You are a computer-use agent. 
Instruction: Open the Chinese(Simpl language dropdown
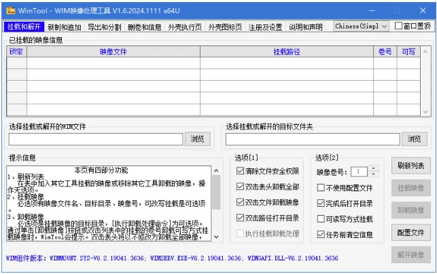point(361,26)
